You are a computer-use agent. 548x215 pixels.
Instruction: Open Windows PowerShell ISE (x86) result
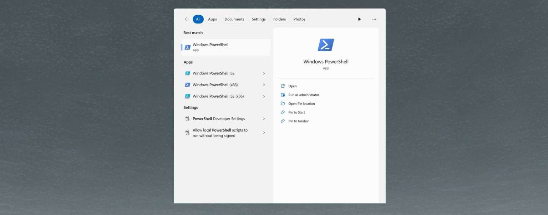pos(226,96)
